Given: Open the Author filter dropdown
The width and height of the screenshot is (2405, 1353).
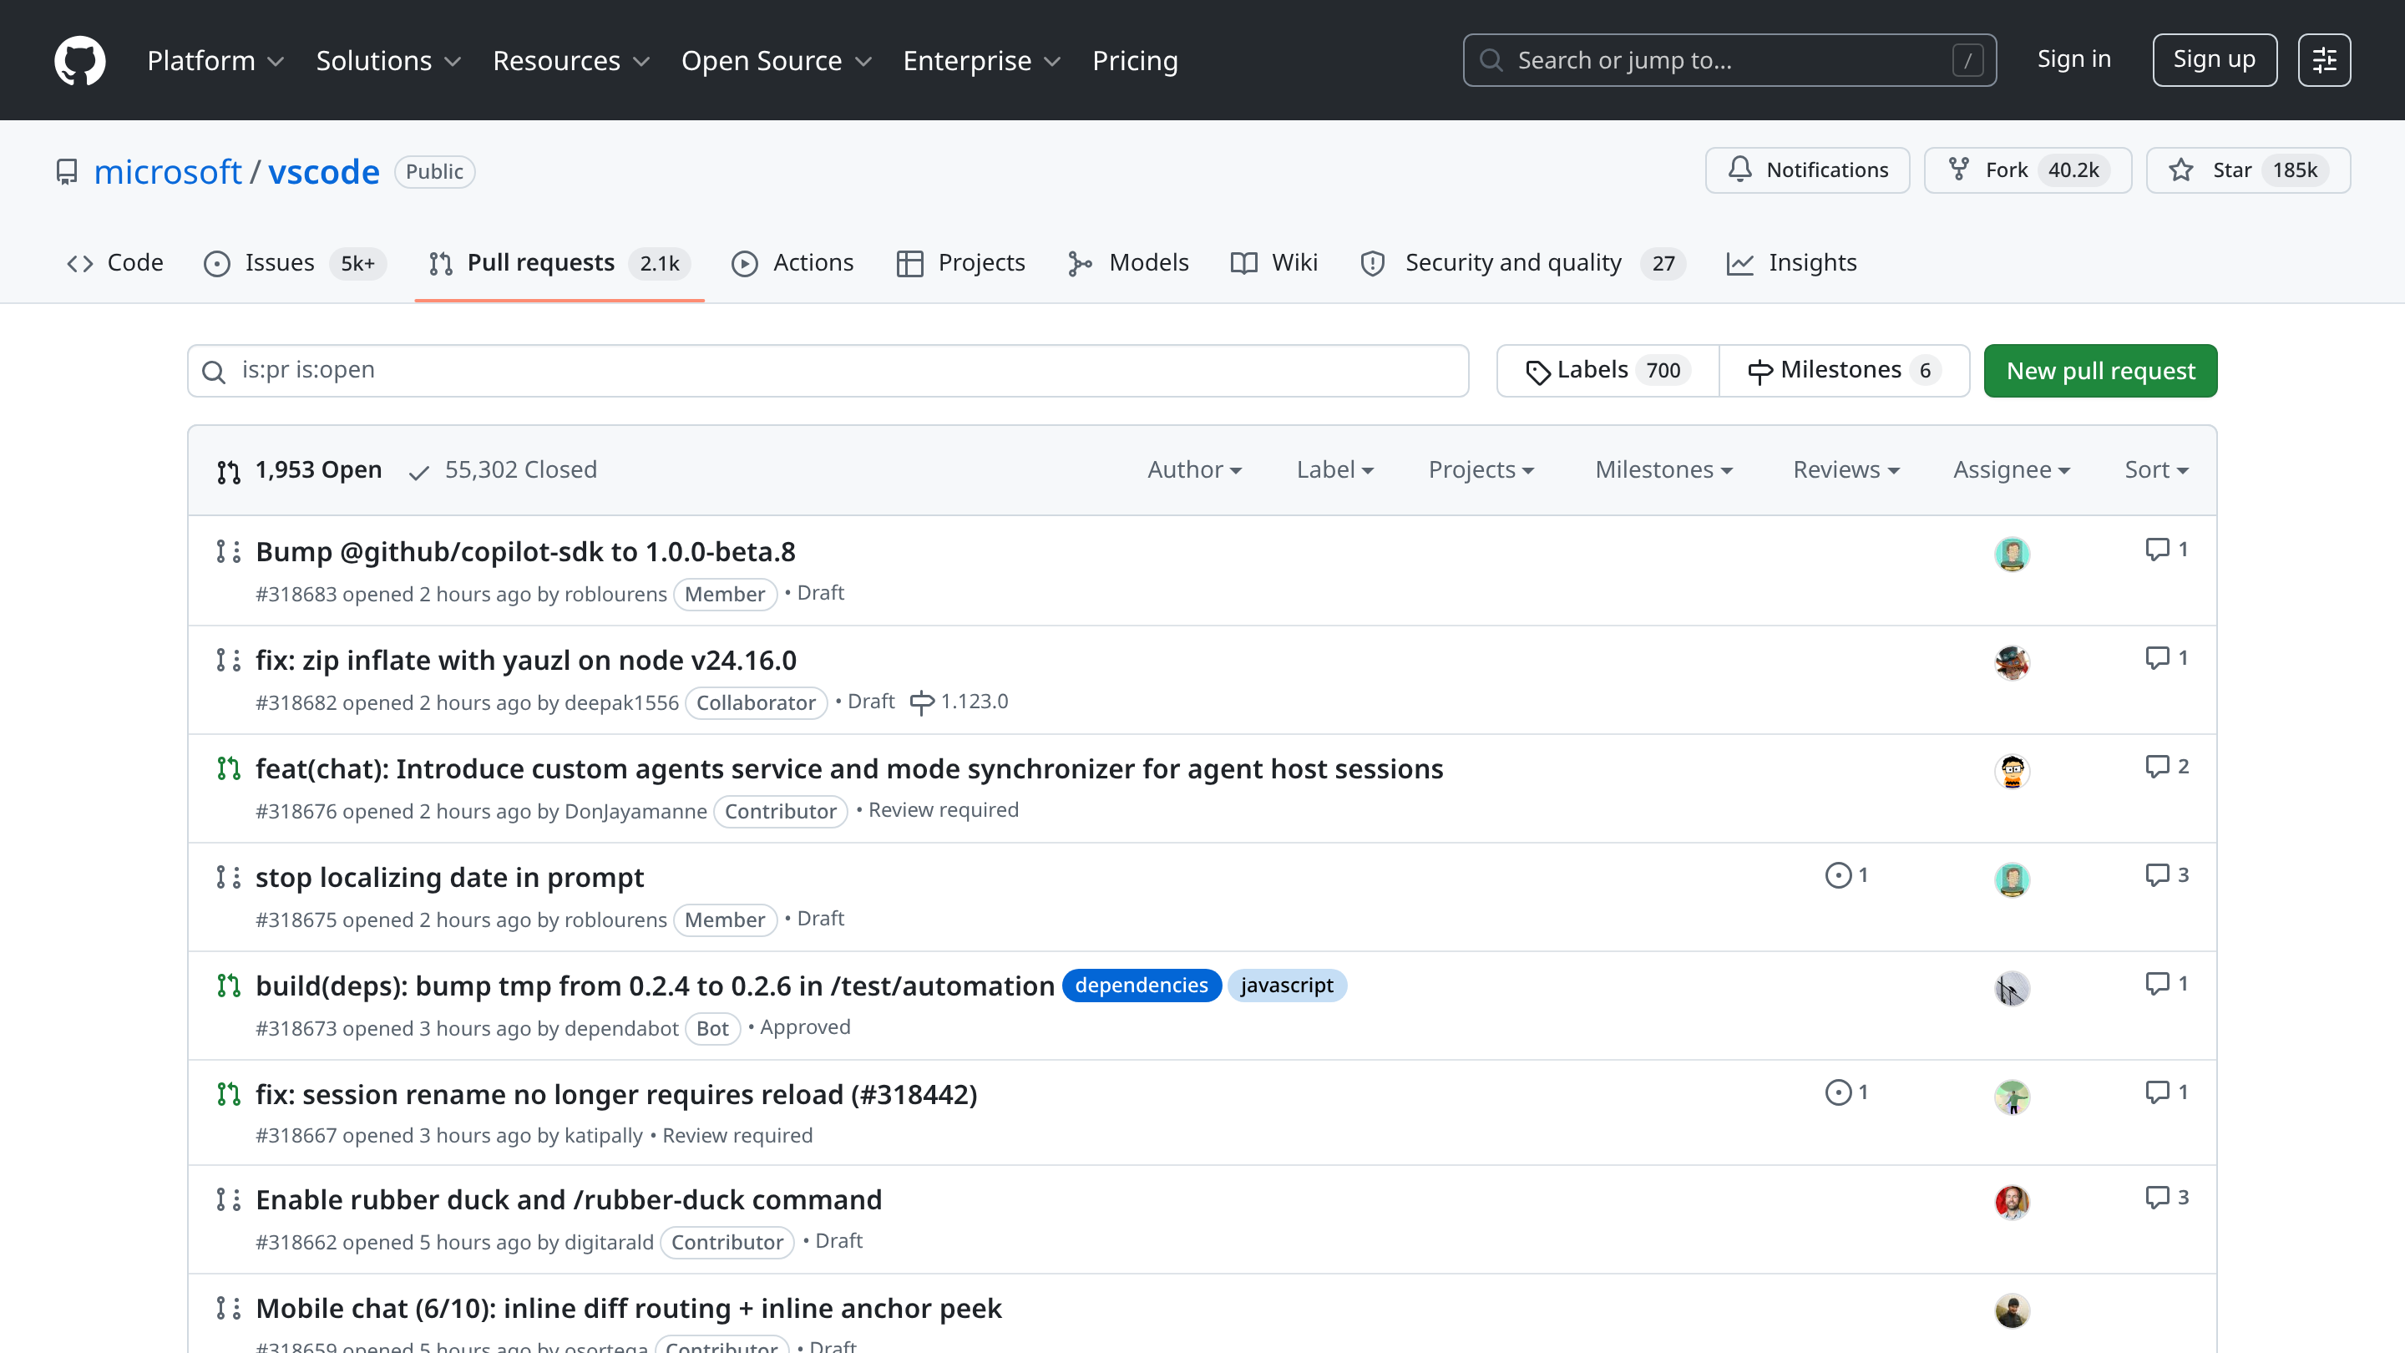Looking at the screenshot, I should [x=1194, y=469].
